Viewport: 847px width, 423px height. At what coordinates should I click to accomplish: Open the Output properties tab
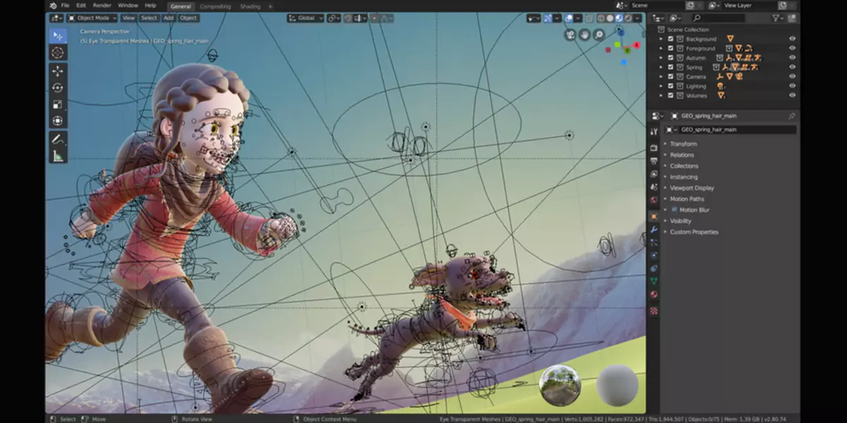654,161
